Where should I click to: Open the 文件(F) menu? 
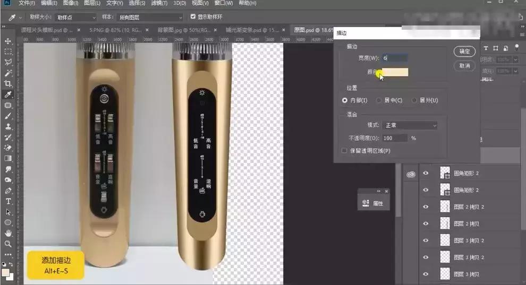(x=27, y=3)
